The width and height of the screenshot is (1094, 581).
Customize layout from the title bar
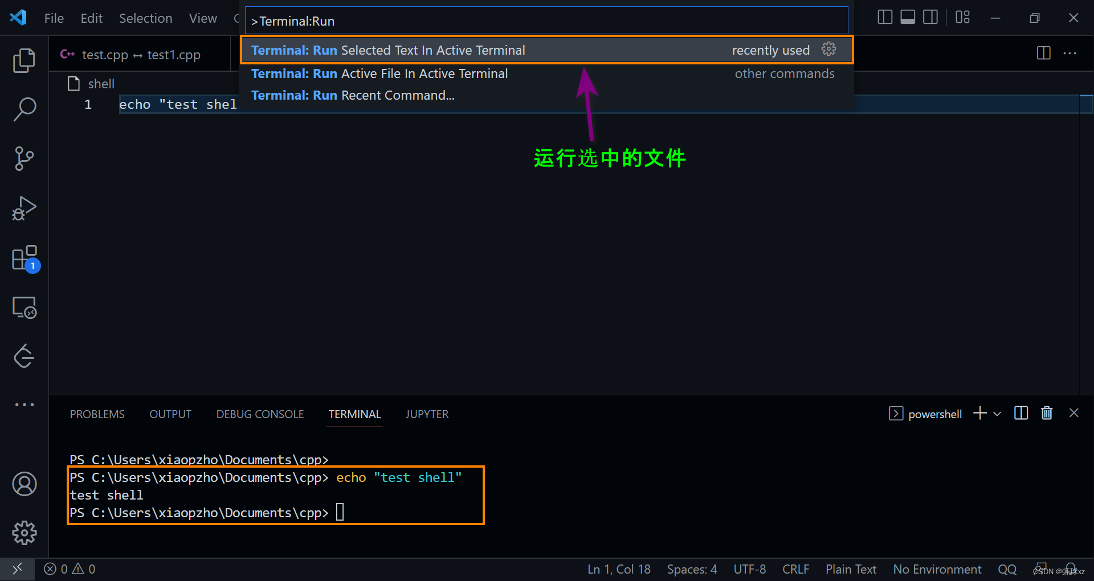click(962, 18)
